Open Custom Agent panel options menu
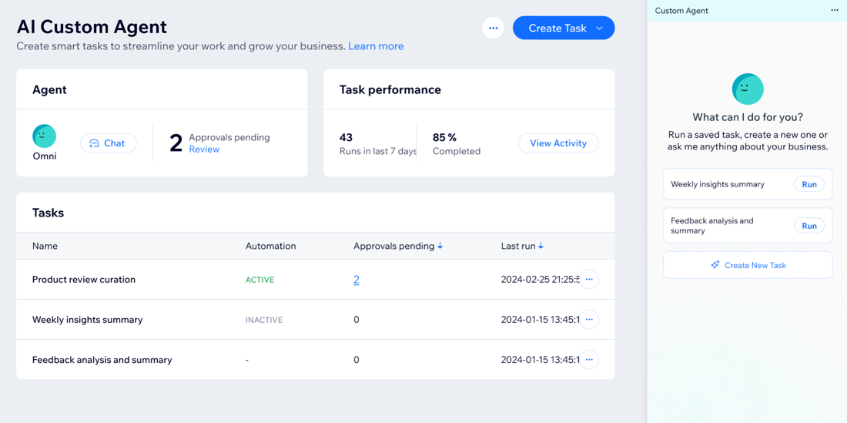 834,11
